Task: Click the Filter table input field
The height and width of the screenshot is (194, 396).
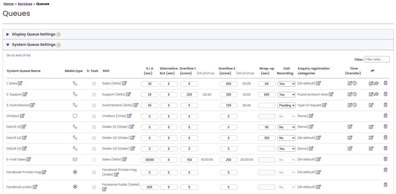Action: (x=377, y=59)
